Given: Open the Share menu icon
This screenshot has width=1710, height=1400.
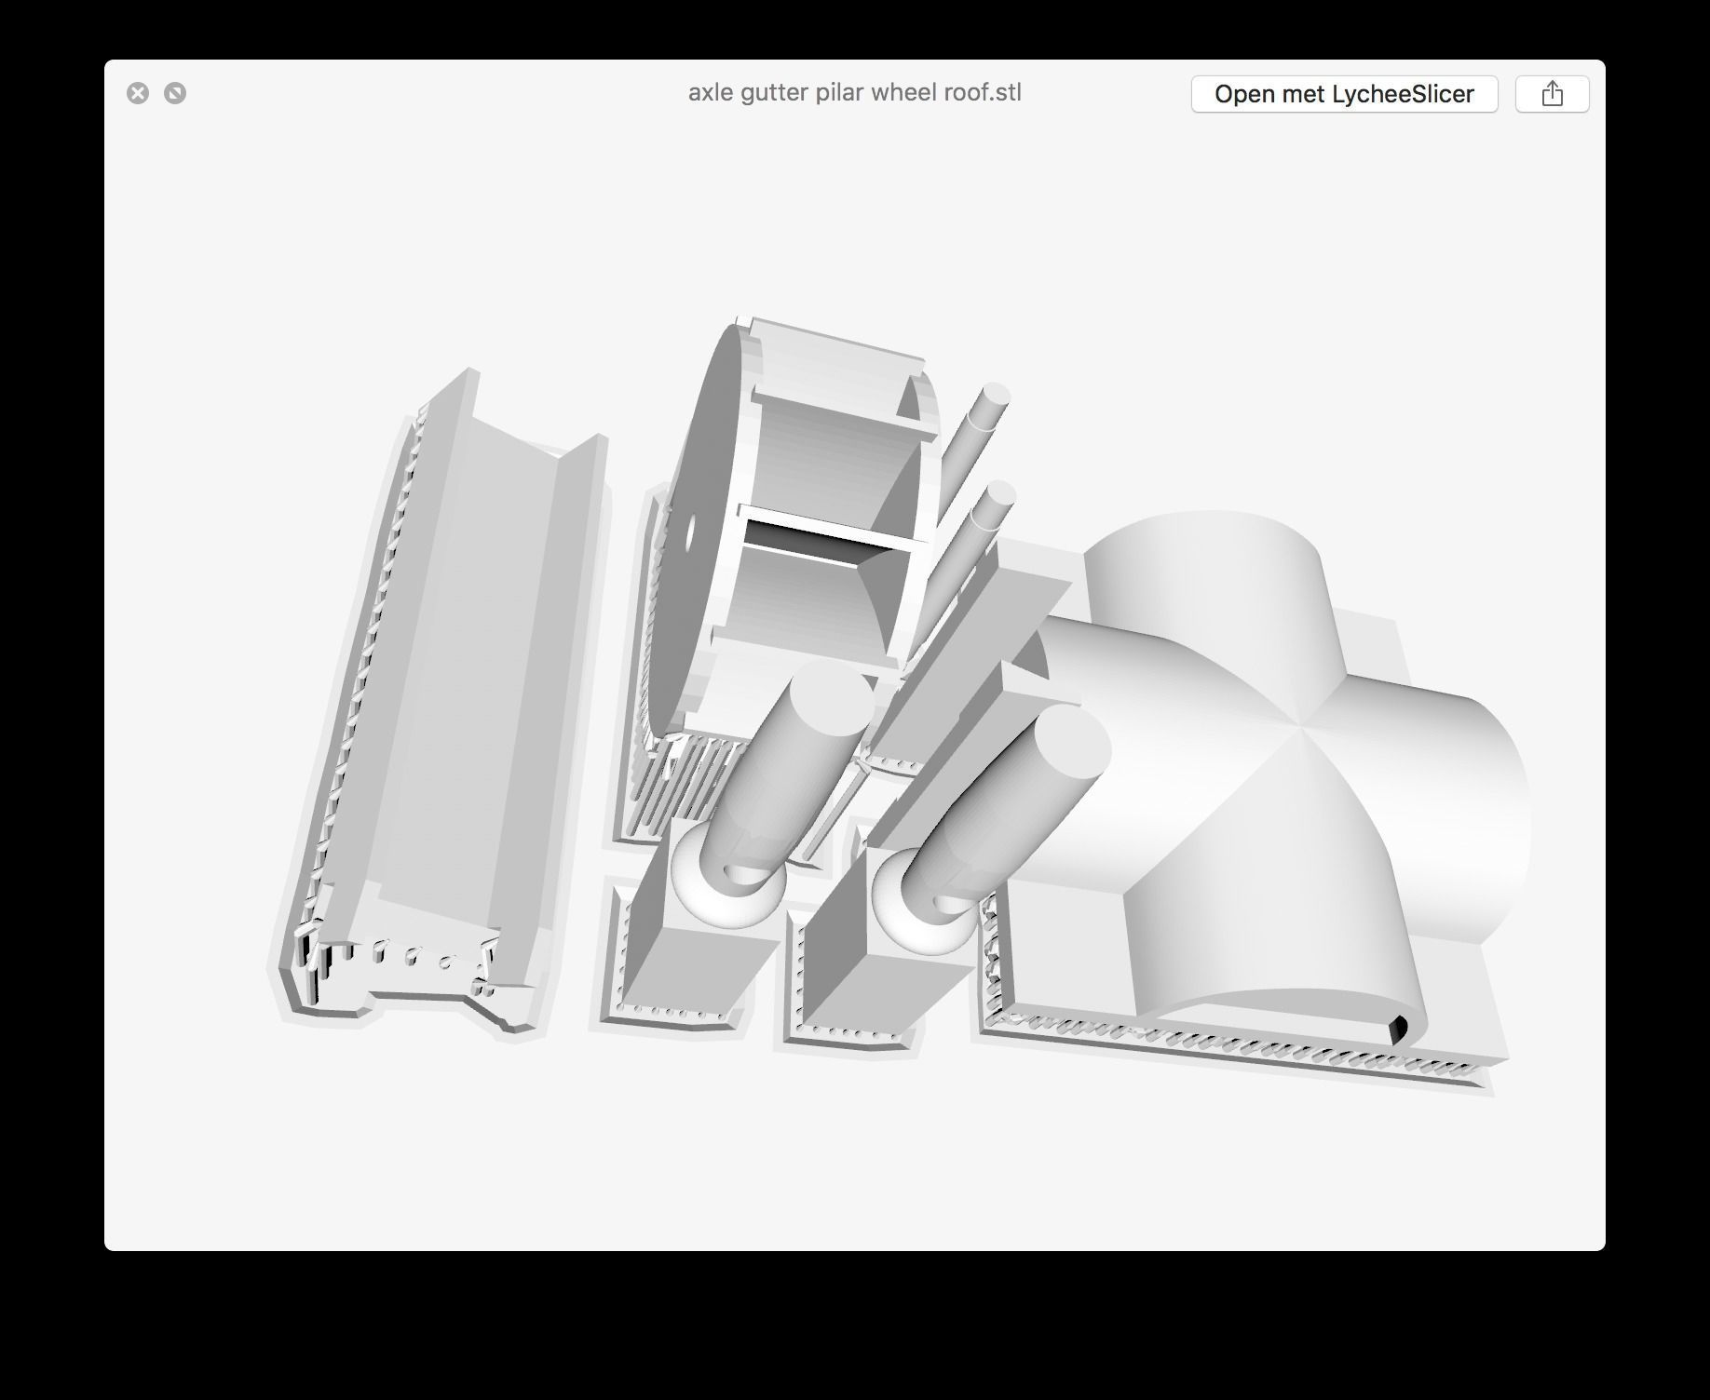Looking at the screenshot, I should pos(1552,94).
